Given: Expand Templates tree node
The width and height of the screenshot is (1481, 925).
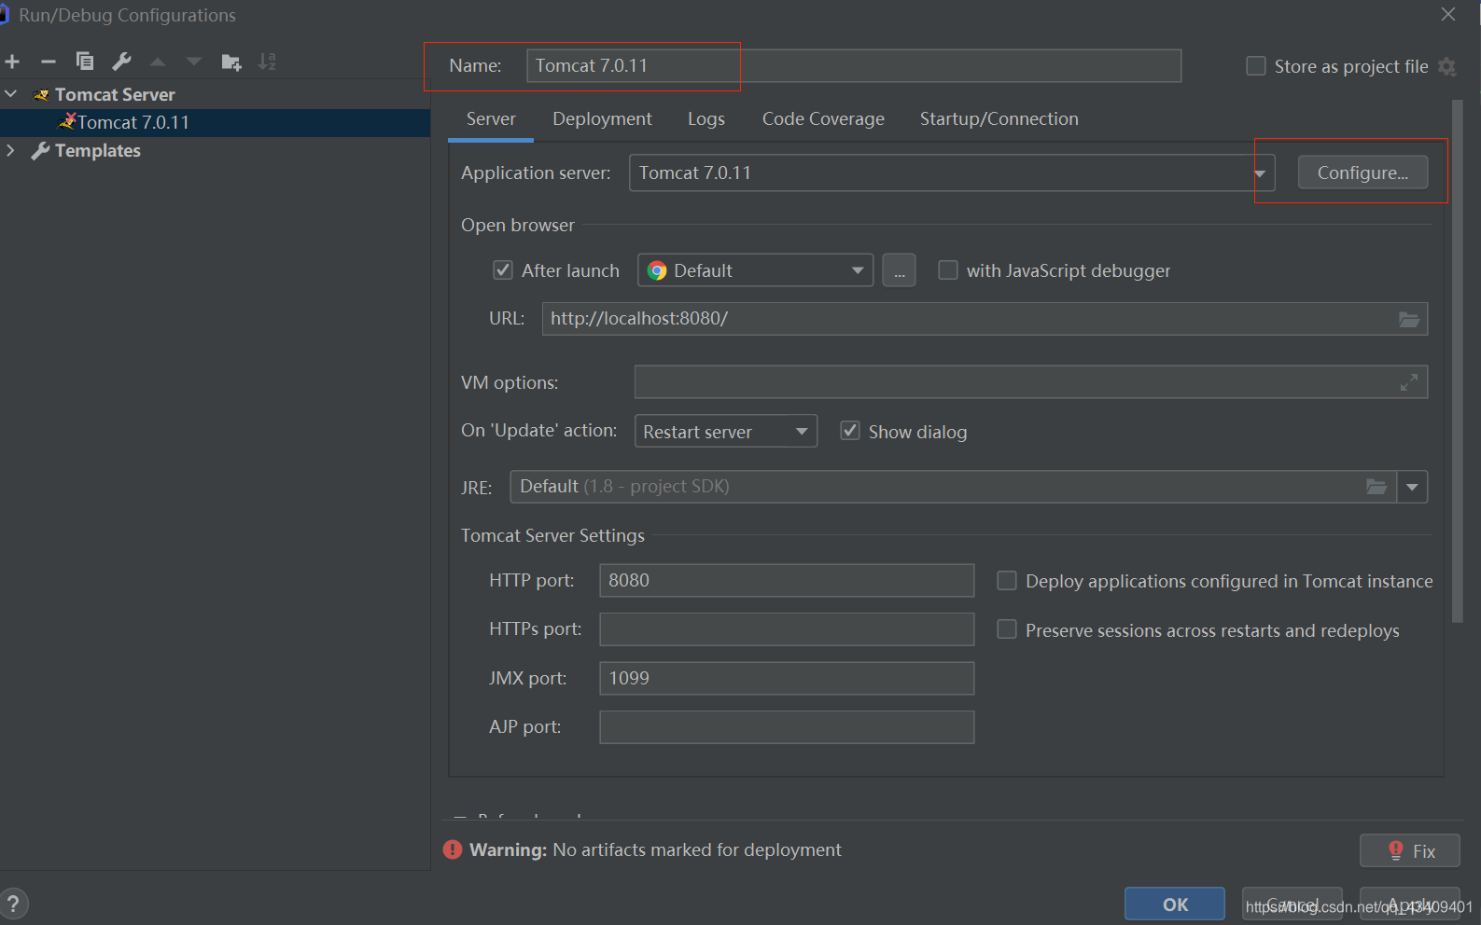Looking at the screenshot, I should click(10, 150).
